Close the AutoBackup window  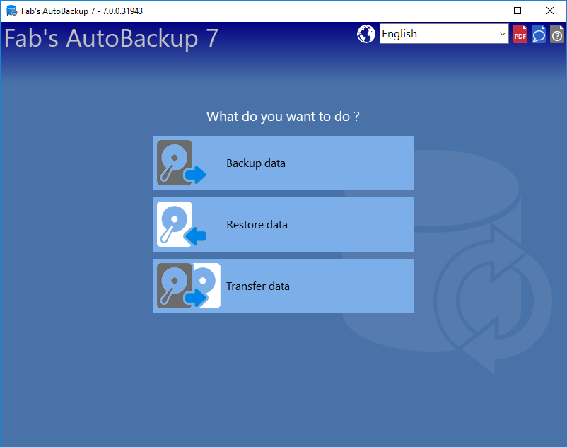point(550,11)
